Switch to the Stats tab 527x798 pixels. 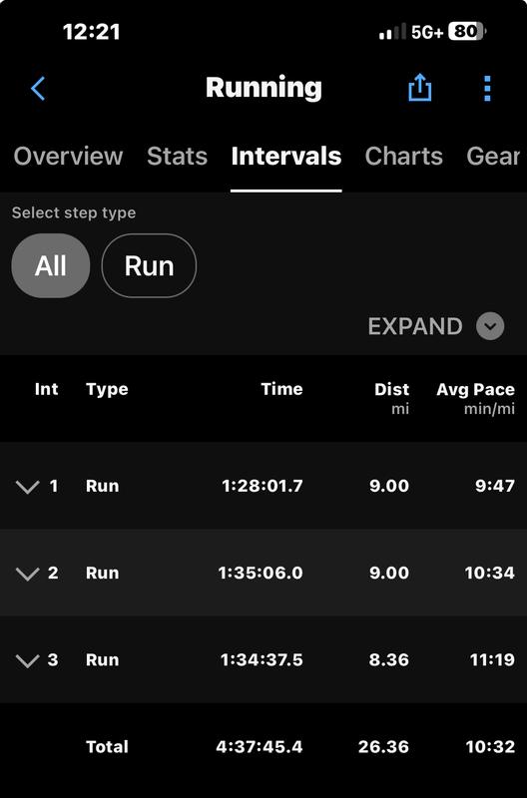(178, 156)
